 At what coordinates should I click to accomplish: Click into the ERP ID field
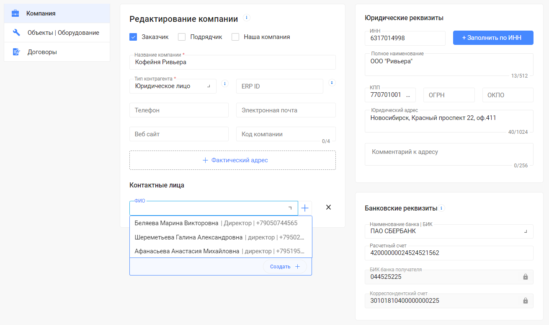(280, 86)
